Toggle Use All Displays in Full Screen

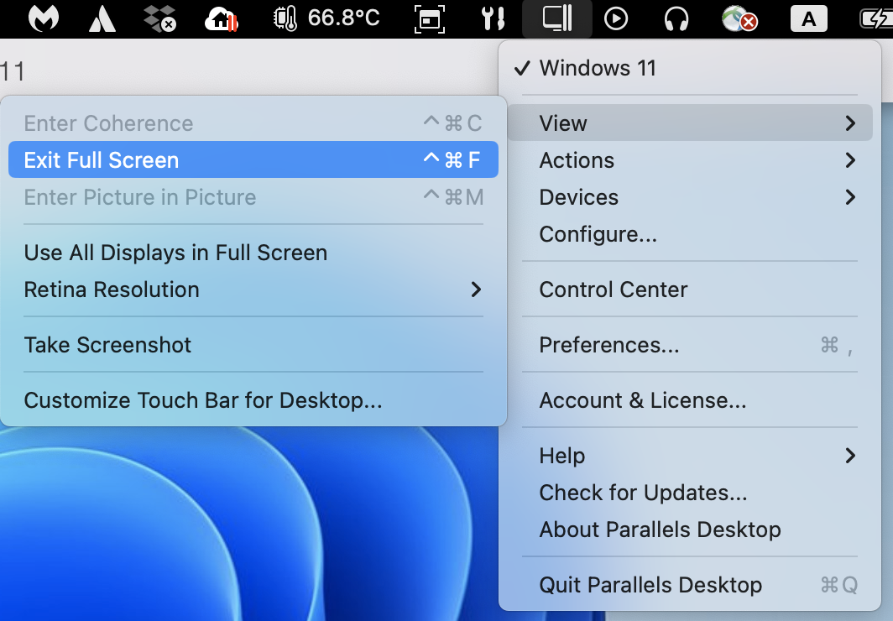[175, 253]
